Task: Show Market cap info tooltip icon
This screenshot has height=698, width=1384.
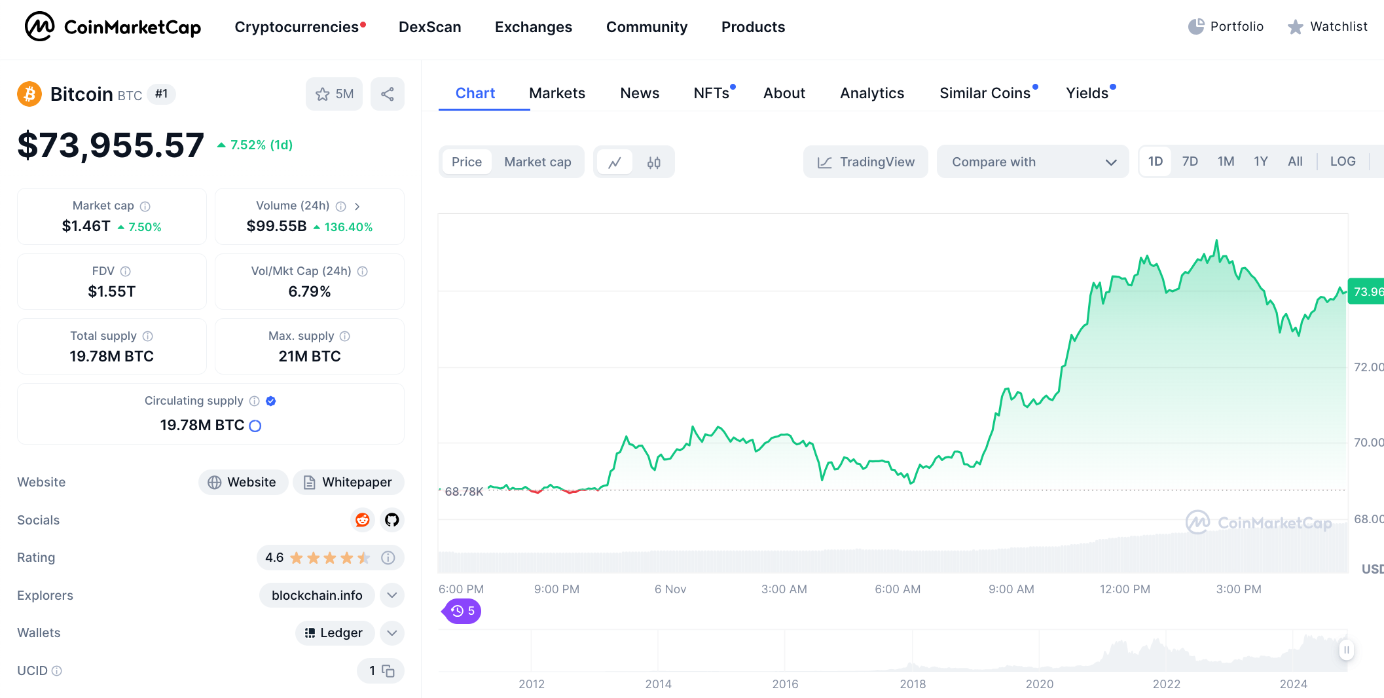Action: pyautogui.click(x=145, y=206)
